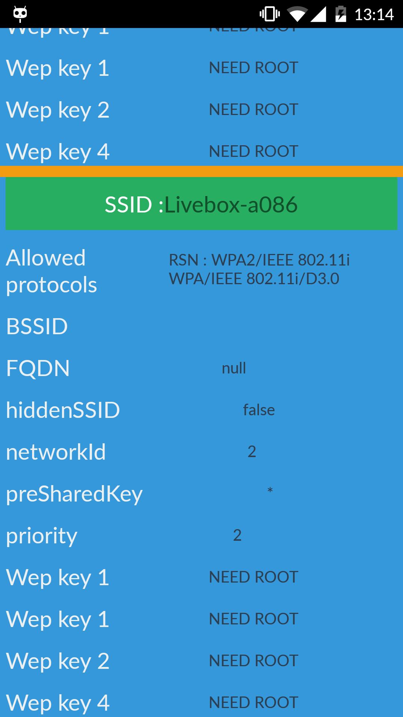Select the hiddenSSID row showing false
Image resolution: width=403 pixels, height=717 pixels.
tap(201, 410)
